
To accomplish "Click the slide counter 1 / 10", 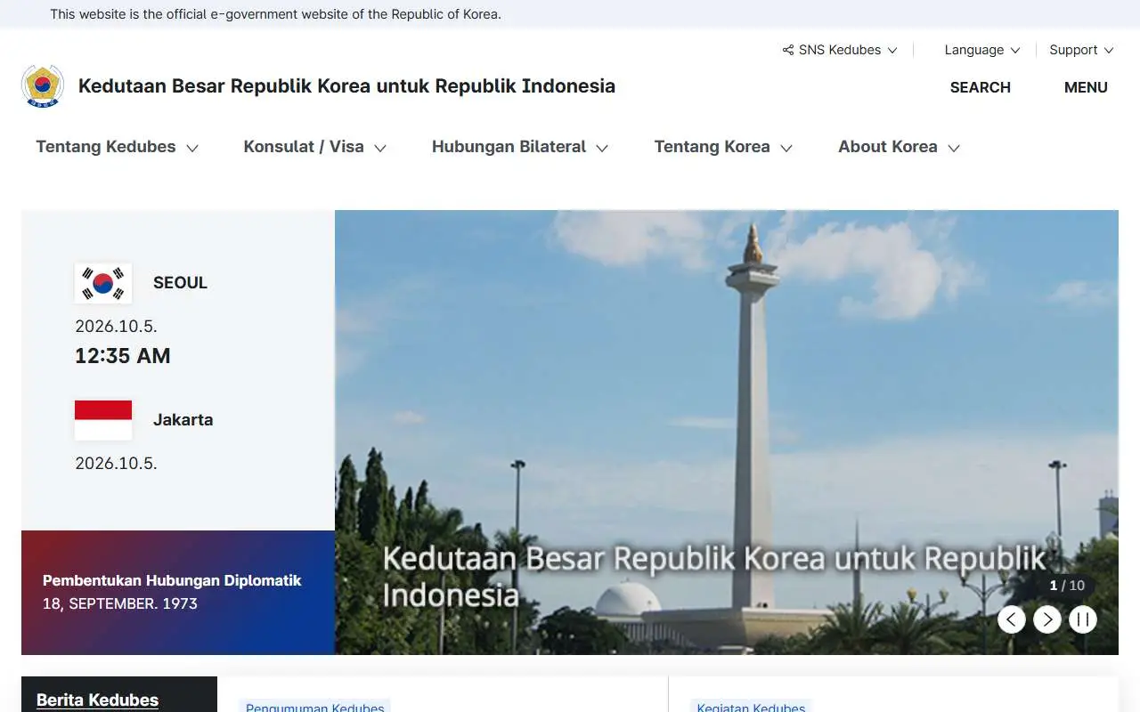I will point(1067,586).
